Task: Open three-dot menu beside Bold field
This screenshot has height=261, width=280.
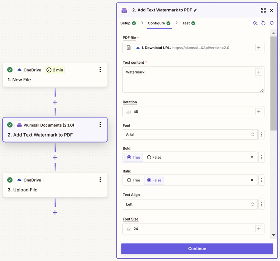Action: (261, 157)
